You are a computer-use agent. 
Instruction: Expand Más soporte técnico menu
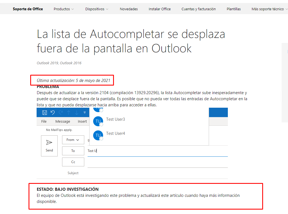click(x=269, y=9)
